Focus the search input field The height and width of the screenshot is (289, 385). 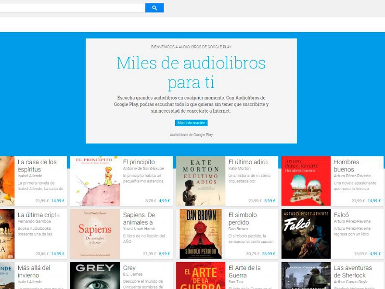point(73,8)
